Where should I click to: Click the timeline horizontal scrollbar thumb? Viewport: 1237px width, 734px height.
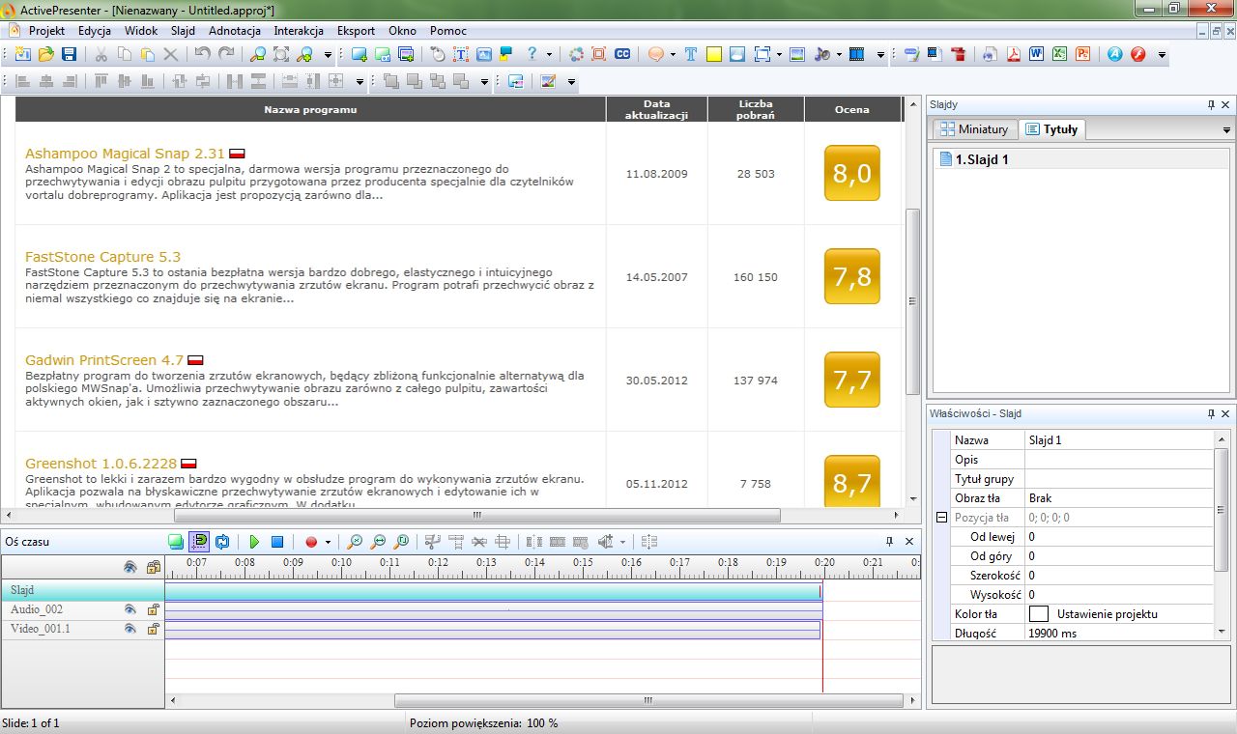(x=648, y=700)
